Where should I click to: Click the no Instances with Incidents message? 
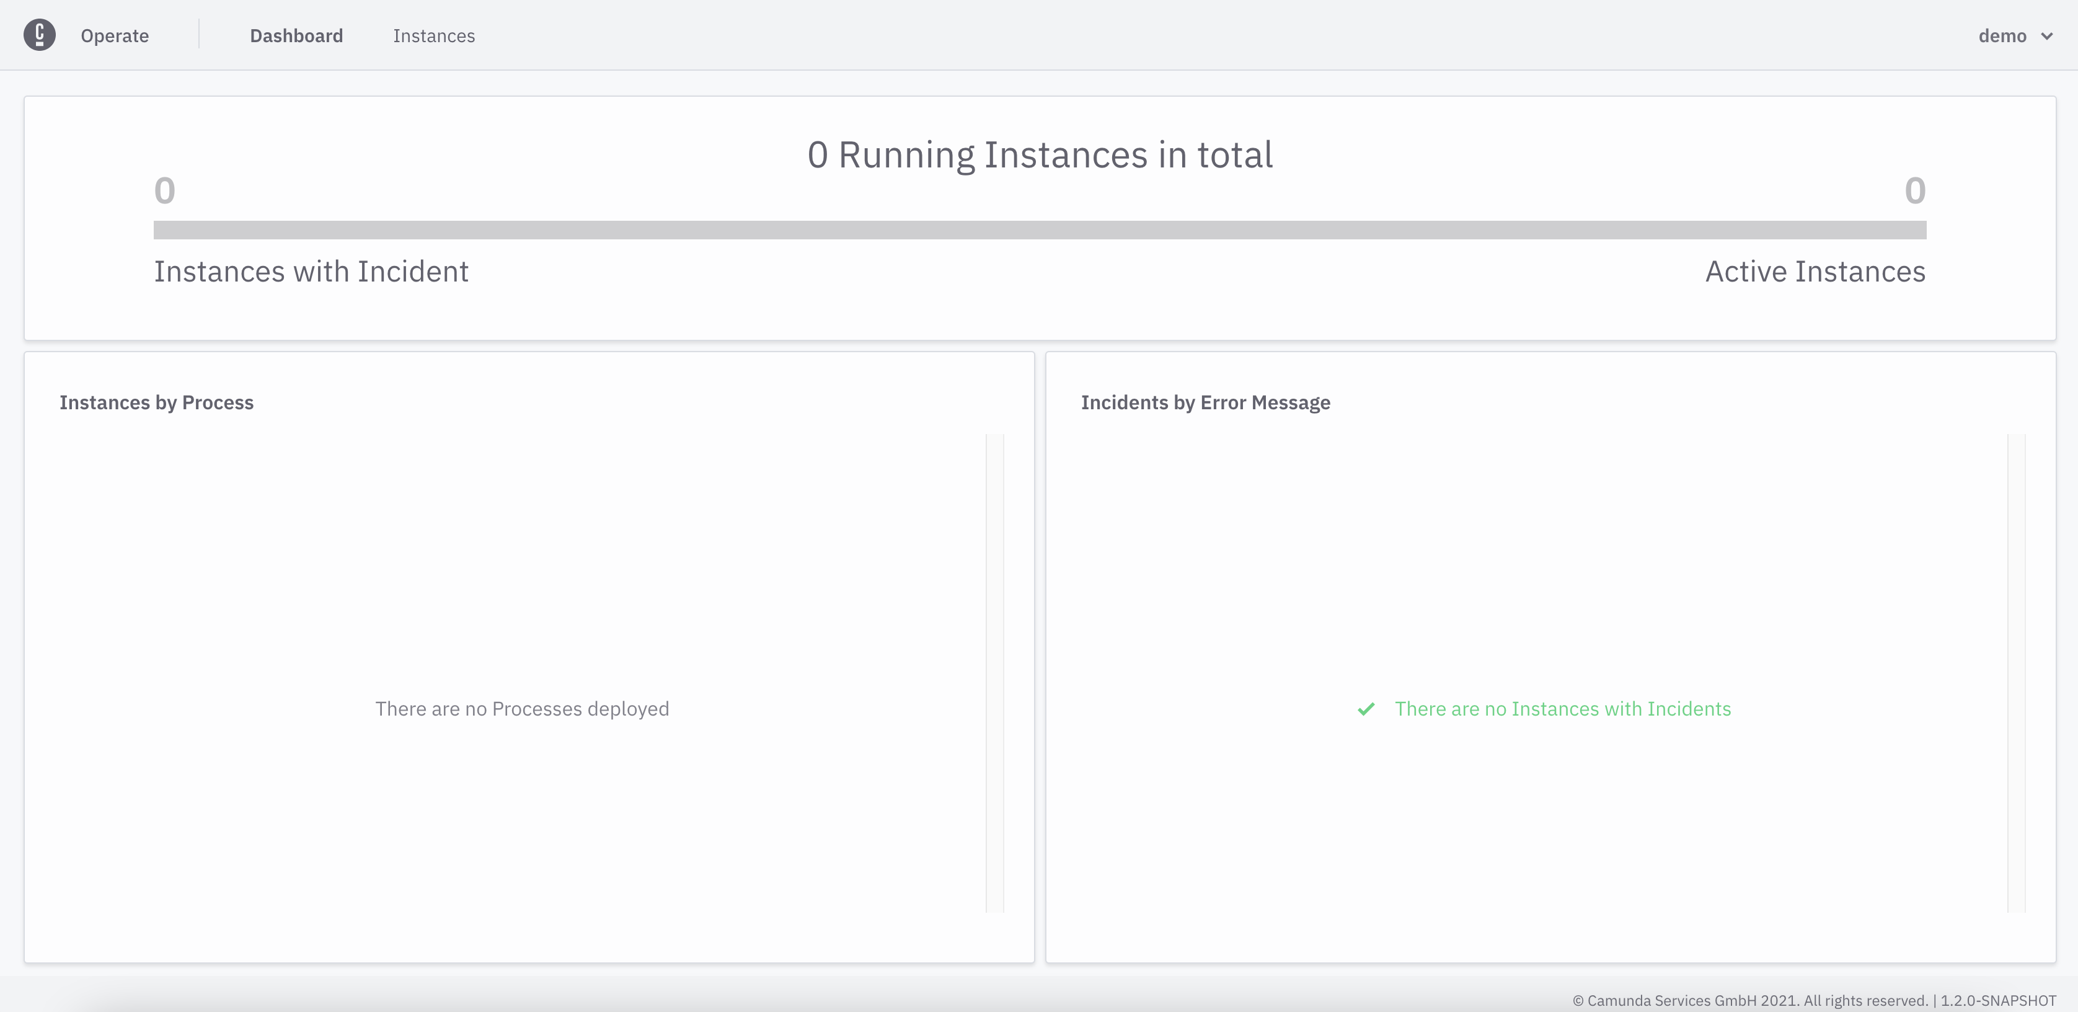coord(1563,709)
